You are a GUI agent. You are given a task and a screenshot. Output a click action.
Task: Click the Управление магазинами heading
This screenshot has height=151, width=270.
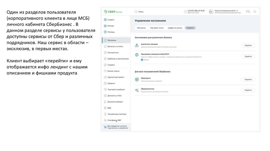click(150, 21)
